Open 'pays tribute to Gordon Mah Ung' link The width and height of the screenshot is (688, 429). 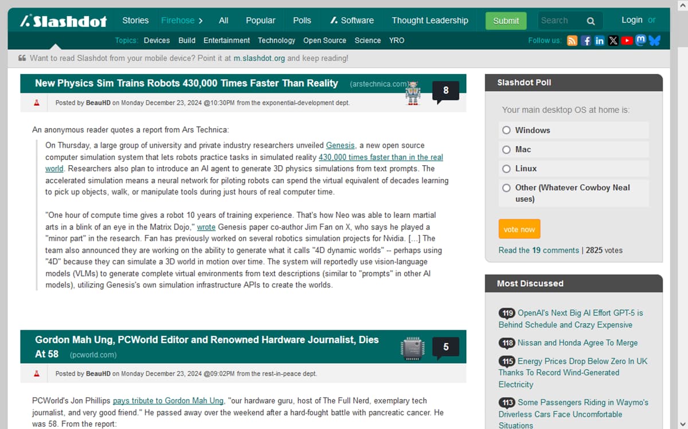tap(168, 400)
